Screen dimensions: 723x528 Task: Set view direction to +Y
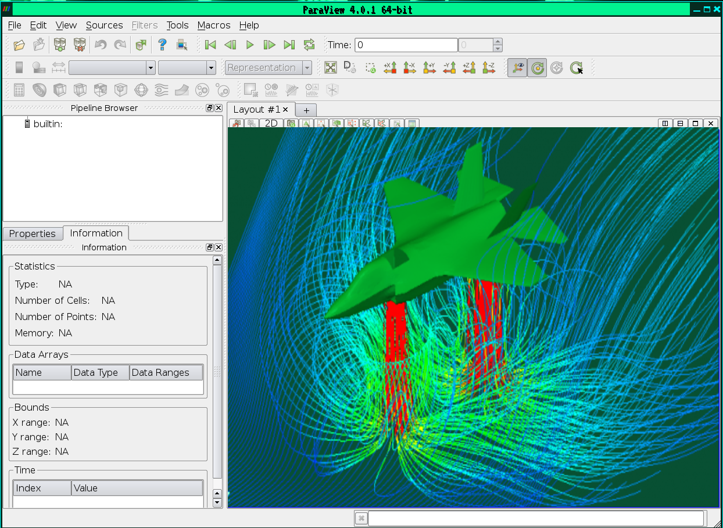click(x=429, y=67)
